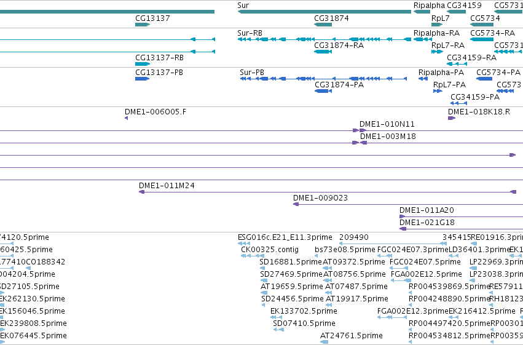Select the SD24456.5prime EST label
The height and width of the screenshot is (345, 523).
pyautogui.click(x=293, y=299)
